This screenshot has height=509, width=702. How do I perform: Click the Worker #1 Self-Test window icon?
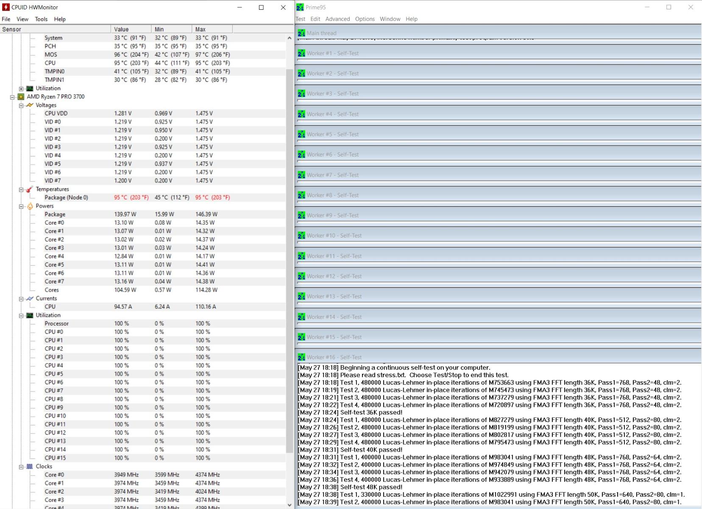[301, 53]
